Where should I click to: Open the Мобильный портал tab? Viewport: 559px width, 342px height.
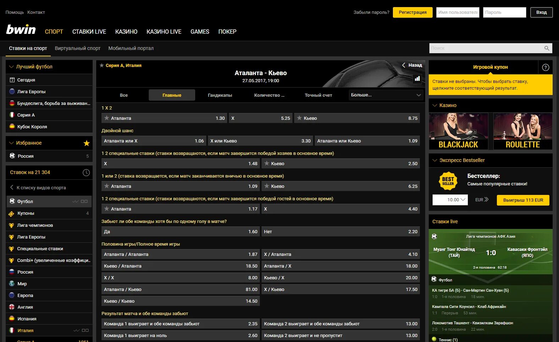click(x=131, y=48)
